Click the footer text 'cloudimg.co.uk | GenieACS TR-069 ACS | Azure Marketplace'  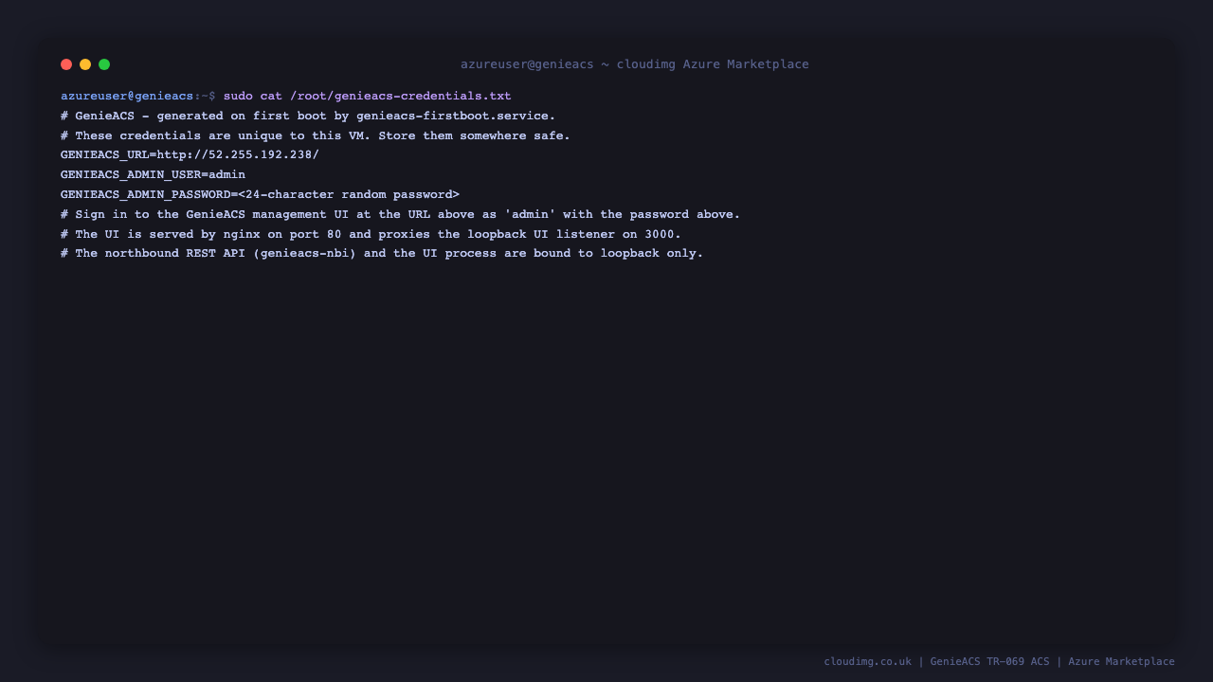999,661
